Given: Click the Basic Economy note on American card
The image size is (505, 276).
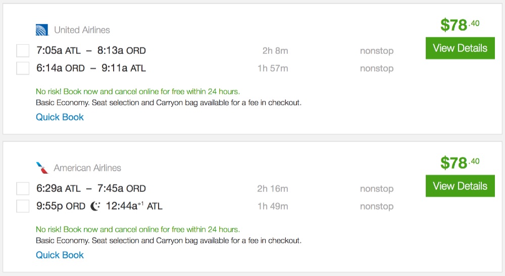Looking at the screenshot, I should [x=168, y=241].
